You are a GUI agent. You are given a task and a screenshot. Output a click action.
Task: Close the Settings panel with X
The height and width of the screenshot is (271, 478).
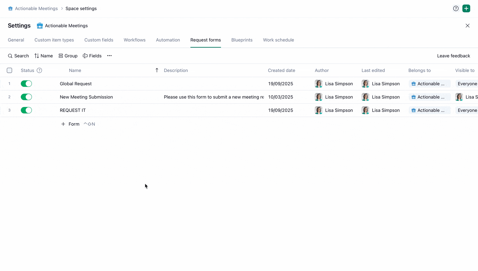(x=467, y=26)
